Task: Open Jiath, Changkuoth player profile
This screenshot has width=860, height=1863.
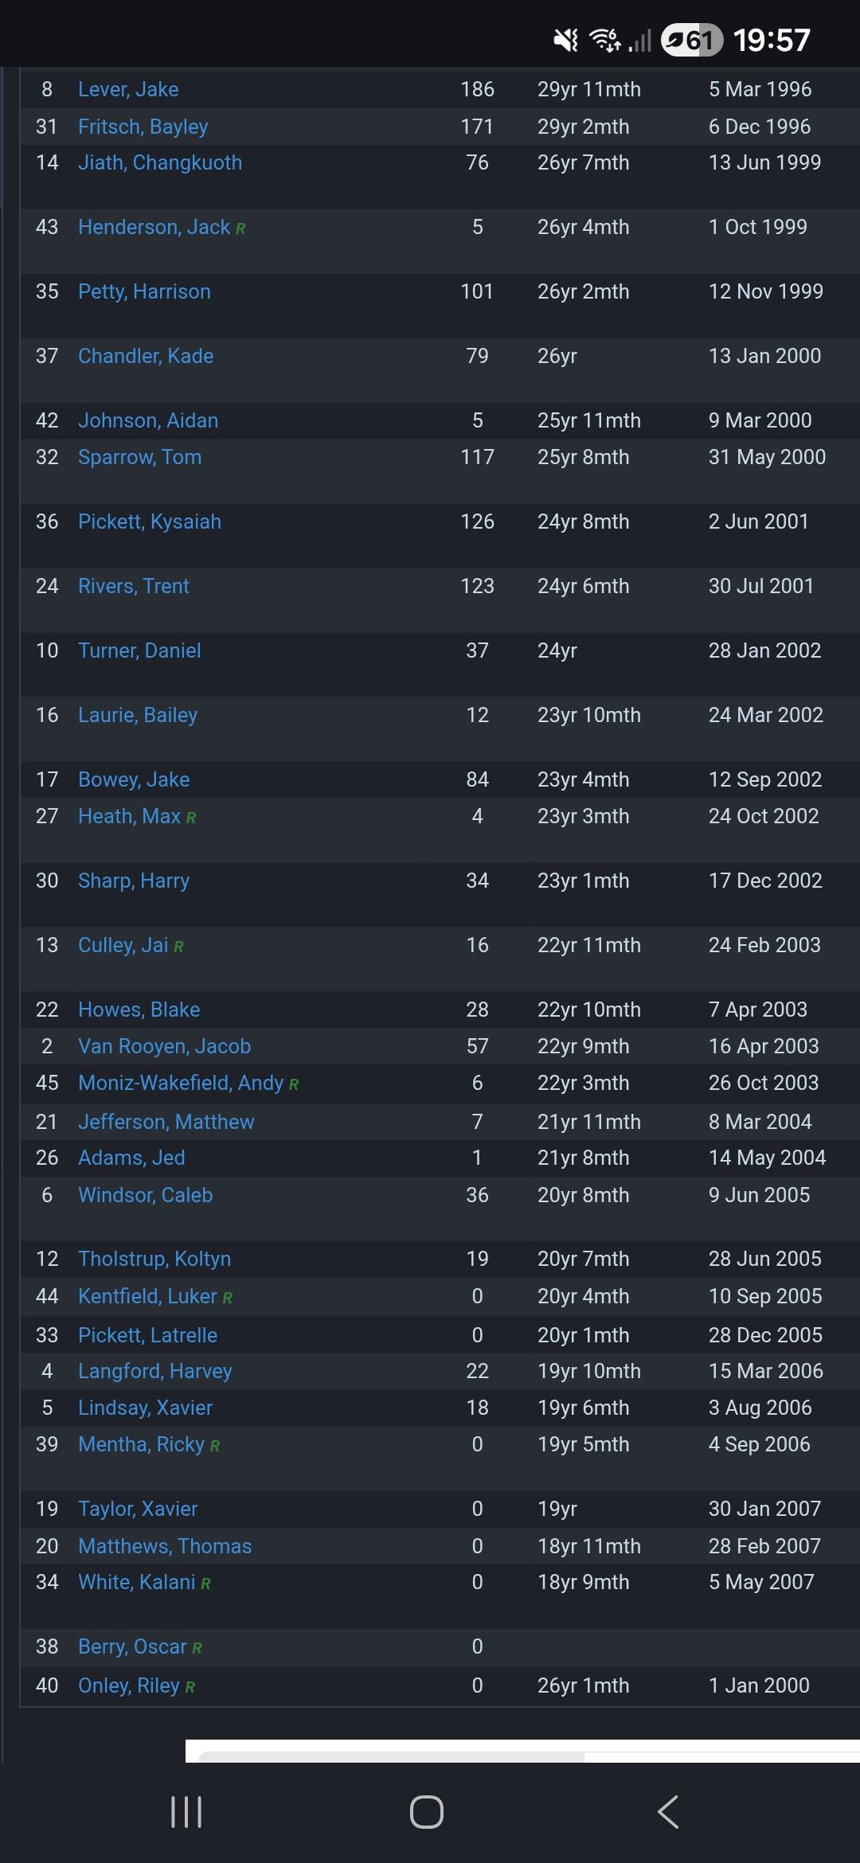Action: [x=160, y=162]
